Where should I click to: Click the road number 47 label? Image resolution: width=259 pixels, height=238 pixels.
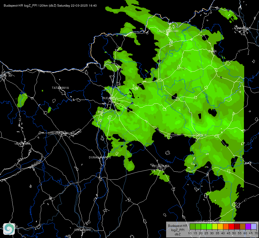click(245, 200)
